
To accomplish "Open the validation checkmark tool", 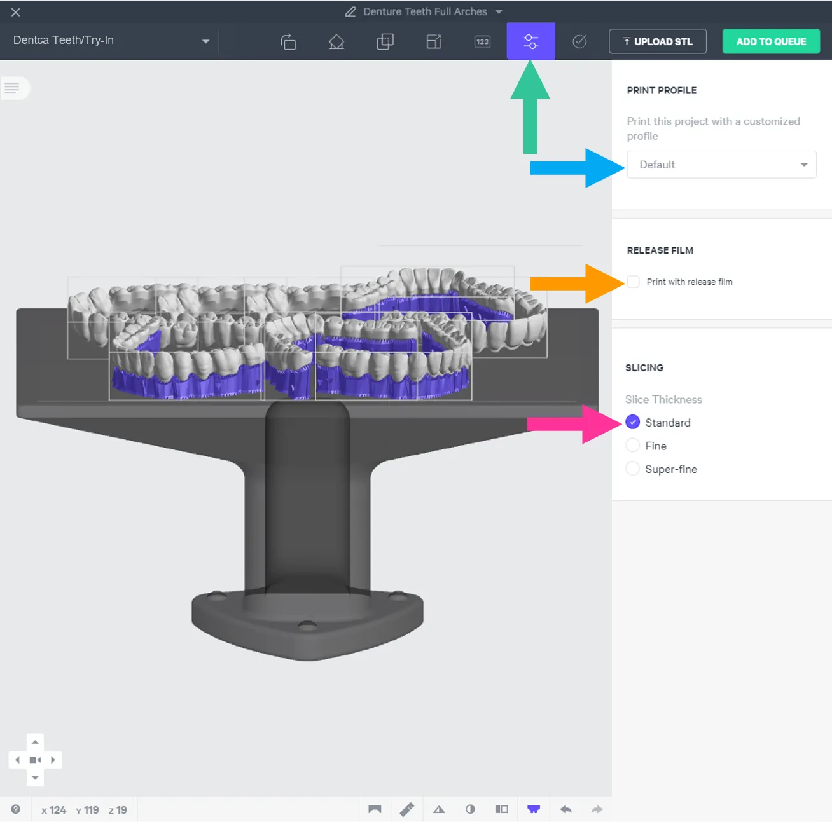I will point(579,41).
